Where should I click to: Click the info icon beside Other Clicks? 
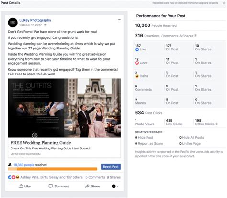(x=216, y=124)
